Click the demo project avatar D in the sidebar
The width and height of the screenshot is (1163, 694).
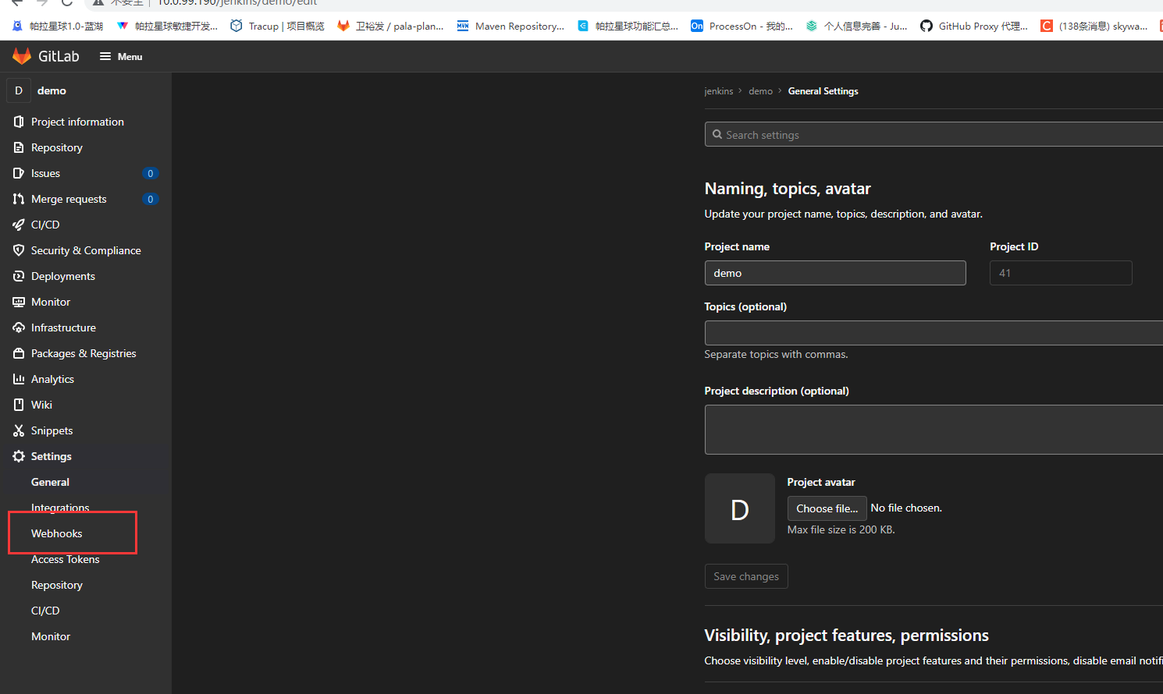19,90
